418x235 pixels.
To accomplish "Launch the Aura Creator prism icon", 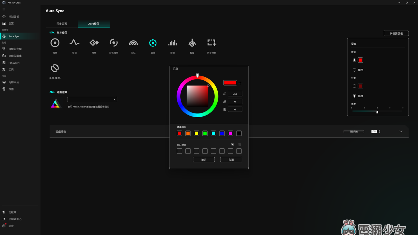I will (56, 103).
